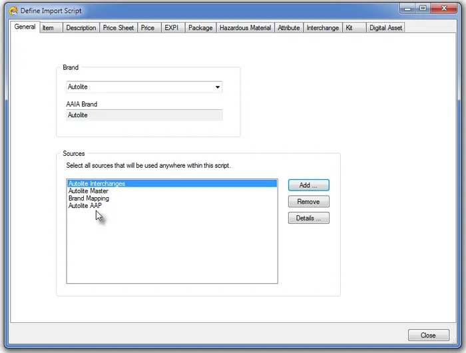Open the Brand dropdown showing Autolite
This screenshot has width=466, height=353.
[x=144, y=87]
